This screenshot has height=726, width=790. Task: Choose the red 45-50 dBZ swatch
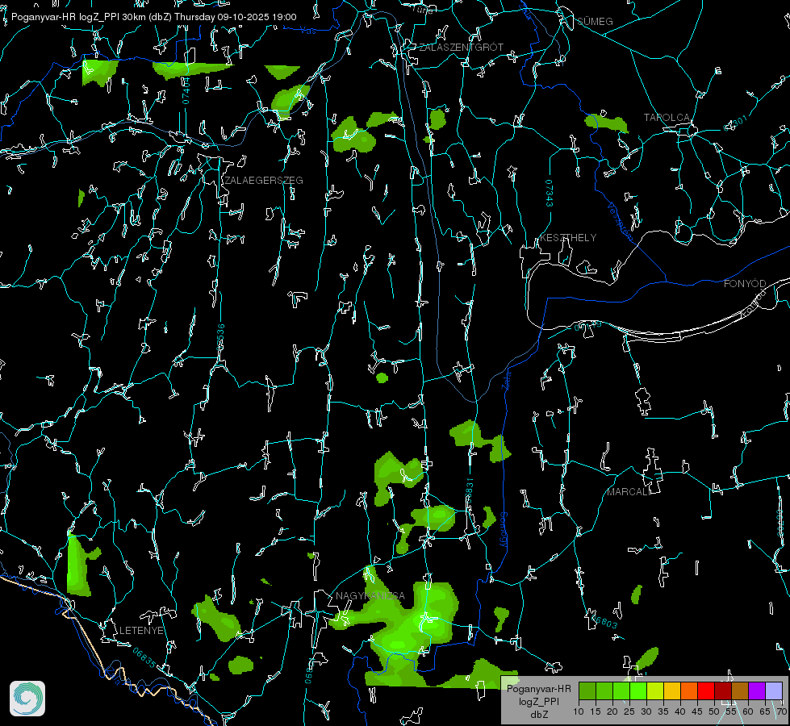[706, 691]
